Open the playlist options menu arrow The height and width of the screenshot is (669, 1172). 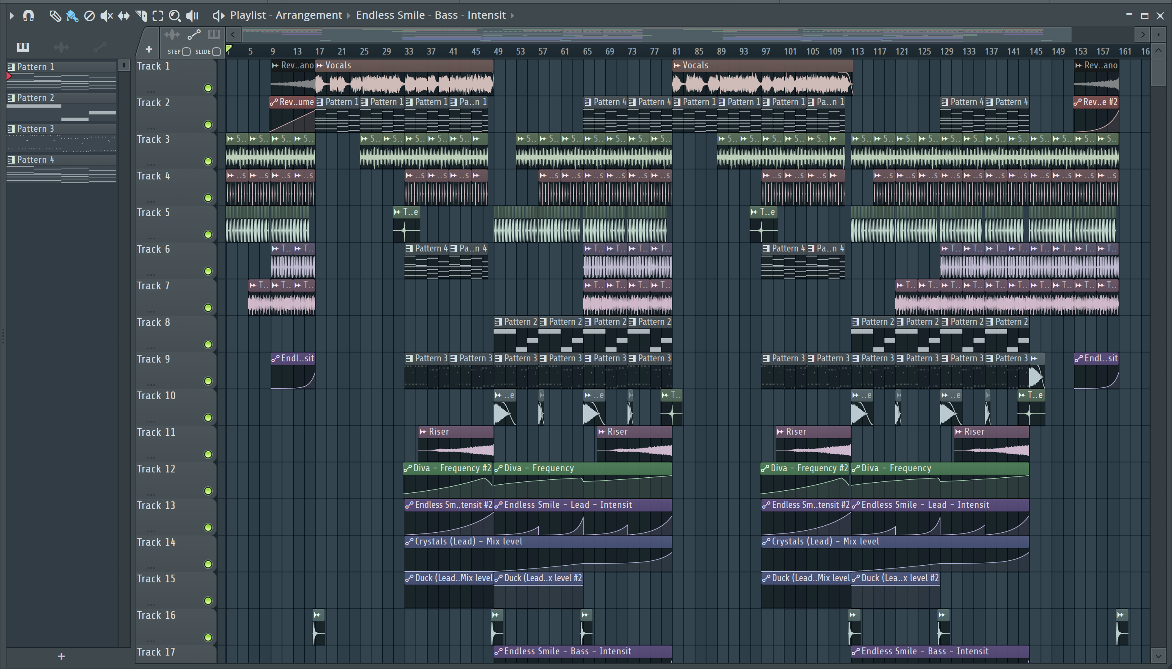point(12,15)
